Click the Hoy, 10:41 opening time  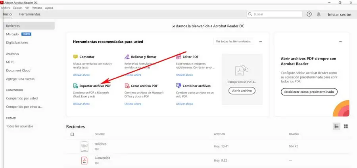pyautogui.click(x=221, y=146)
